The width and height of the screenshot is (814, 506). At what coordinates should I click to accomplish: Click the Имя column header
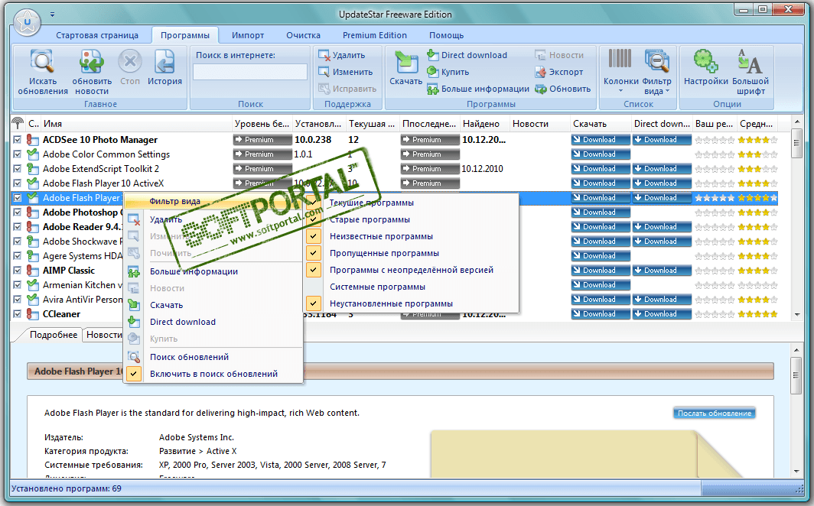pos(136,123)
